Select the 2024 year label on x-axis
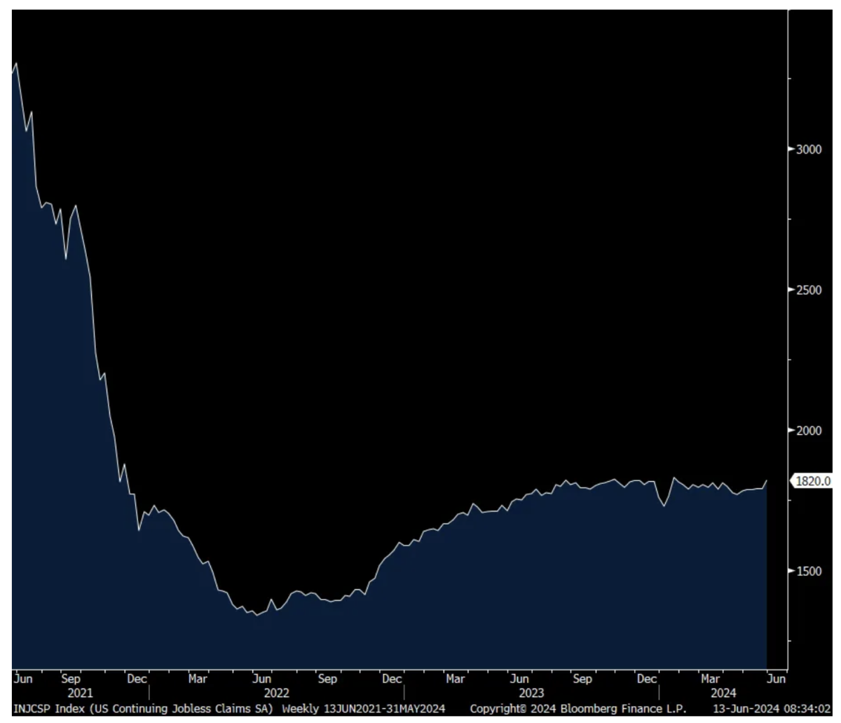Viewport: 841px width, 723px height. click(x=723, y=694)
